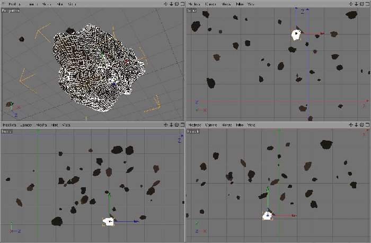The height and width of the screenshot is (243, 371).
Task: Open the Filter menu of the Front viewport
Action: pyautogui.click(x=240, y=125)
